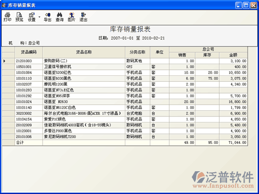The height and width of the screenshot is (194, 259).
Task: Click the 图片 picture toolbar icon
Action: (71, 17)
